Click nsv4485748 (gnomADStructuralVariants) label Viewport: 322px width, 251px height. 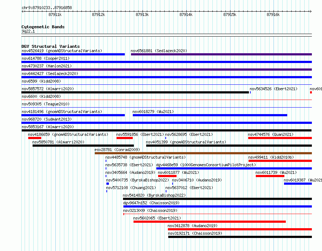145,157
